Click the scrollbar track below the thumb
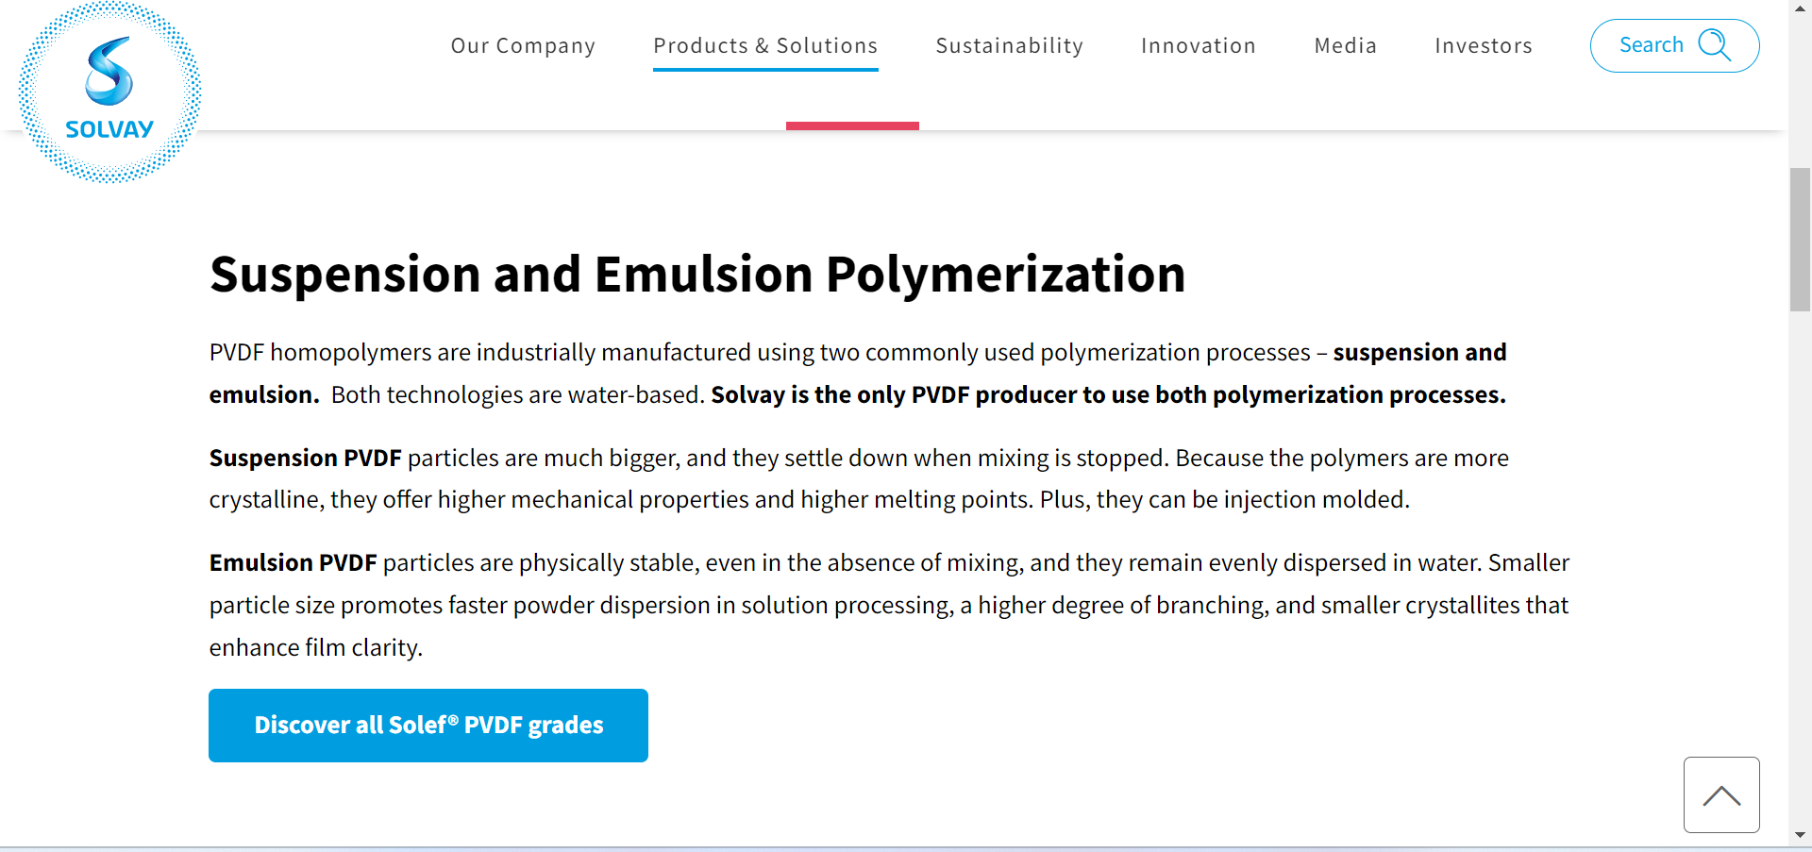The image size is (1812, 852). pos(1800,566)
